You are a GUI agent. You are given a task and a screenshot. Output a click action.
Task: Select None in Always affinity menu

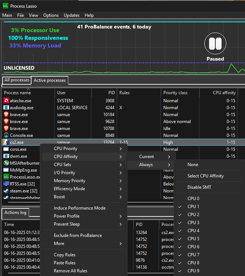click(x=210, y=165)
